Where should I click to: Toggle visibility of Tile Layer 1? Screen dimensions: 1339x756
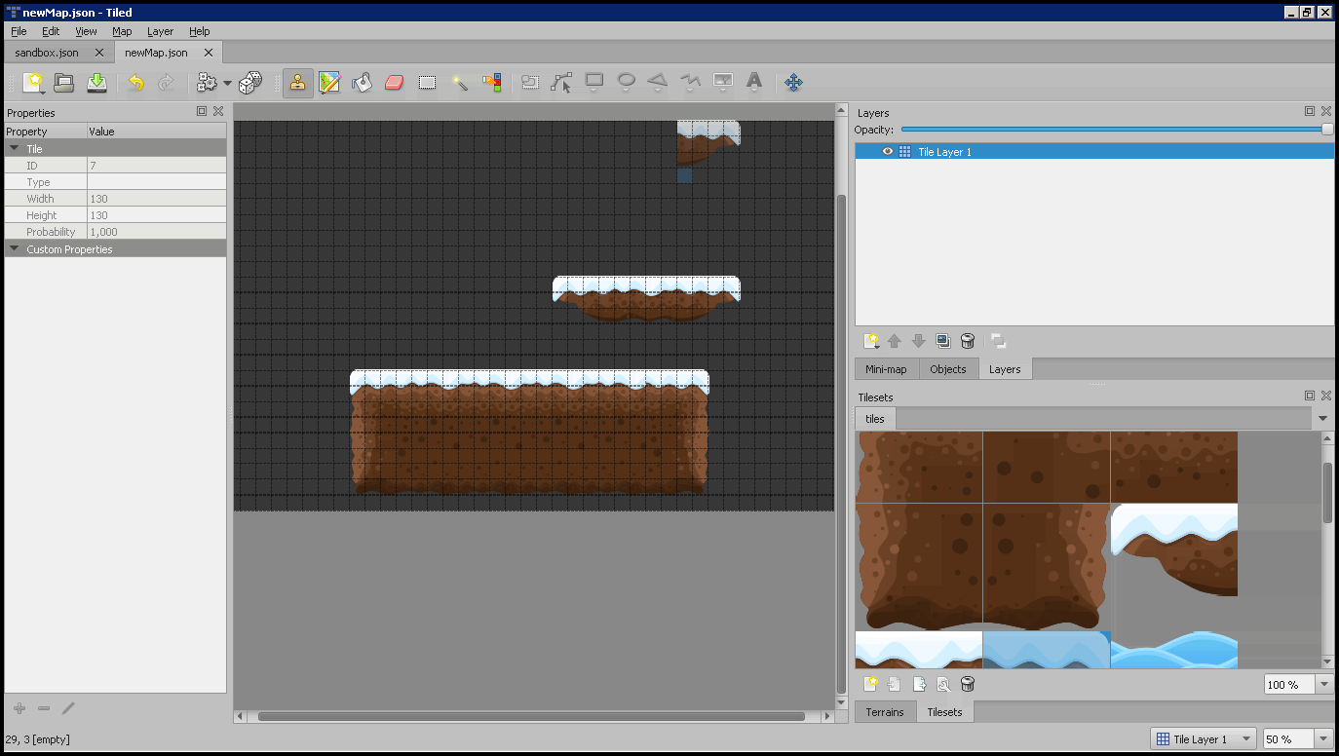point(887,151)
